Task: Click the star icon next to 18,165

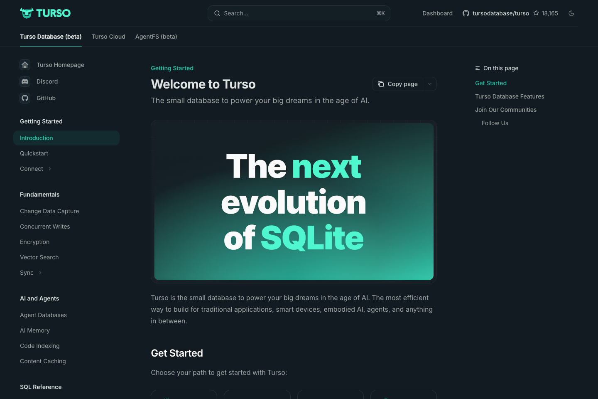Action: click(536, 13)
